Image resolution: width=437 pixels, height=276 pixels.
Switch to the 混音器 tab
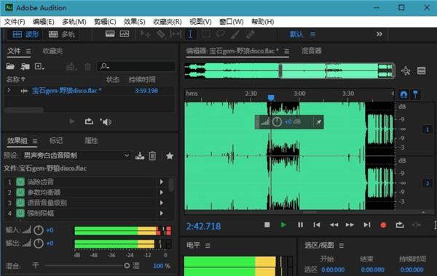pyautogui.click(x=311, y=51)
